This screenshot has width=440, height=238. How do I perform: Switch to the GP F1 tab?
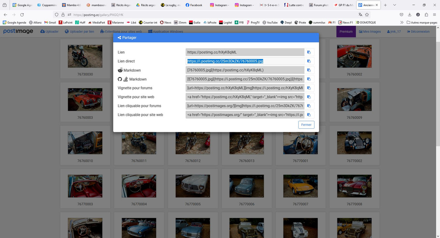click(344, 5)
